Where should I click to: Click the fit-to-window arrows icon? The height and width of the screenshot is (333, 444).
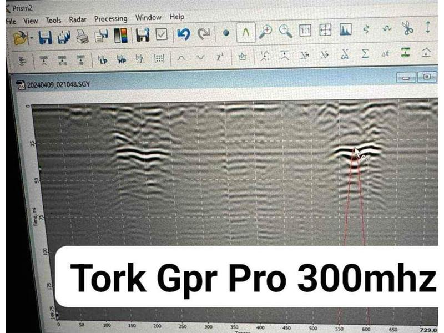[325, 30]
